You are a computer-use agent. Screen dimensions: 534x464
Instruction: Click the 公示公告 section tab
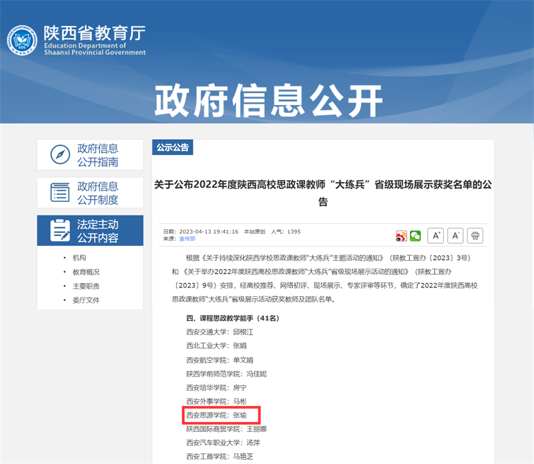[x=173, y=147]
